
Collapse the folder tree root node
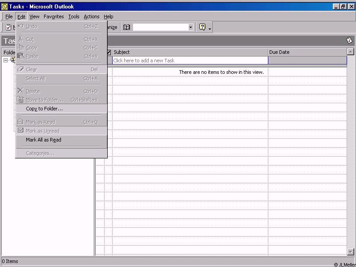tap(6, 60)
